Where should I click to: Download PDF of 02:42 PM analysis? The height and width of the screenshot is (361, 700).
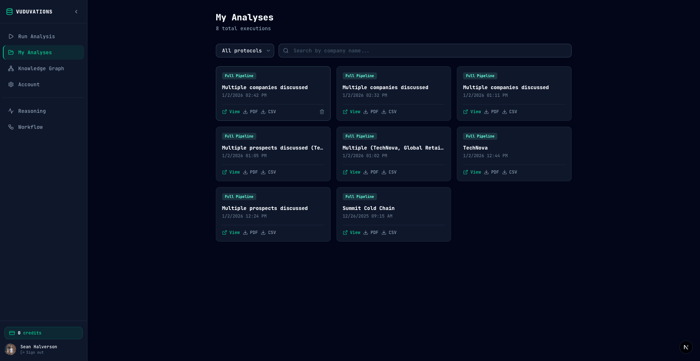(x=250, y=112)
